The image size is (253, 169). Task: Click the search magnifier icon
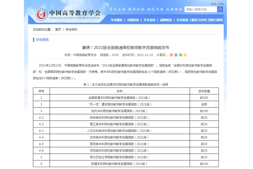pyautogui.click(x=220, y=10)
